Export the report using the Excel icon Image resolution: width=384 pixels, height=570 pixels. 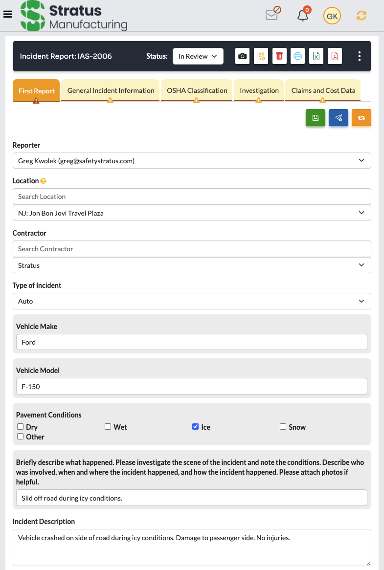[x=316, y=56]
